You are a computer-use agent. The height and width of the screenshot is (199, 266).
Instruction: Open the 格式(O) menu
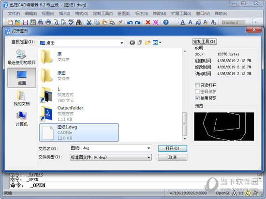82,13
